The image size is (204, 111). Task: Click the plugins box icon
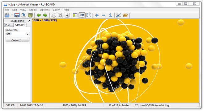125,15
